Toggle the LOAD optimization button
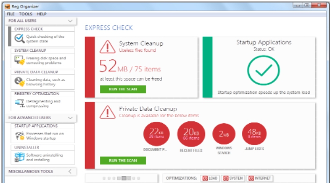Screen dimensions: 332x183 pyautogui.click(x=210, y=178)
